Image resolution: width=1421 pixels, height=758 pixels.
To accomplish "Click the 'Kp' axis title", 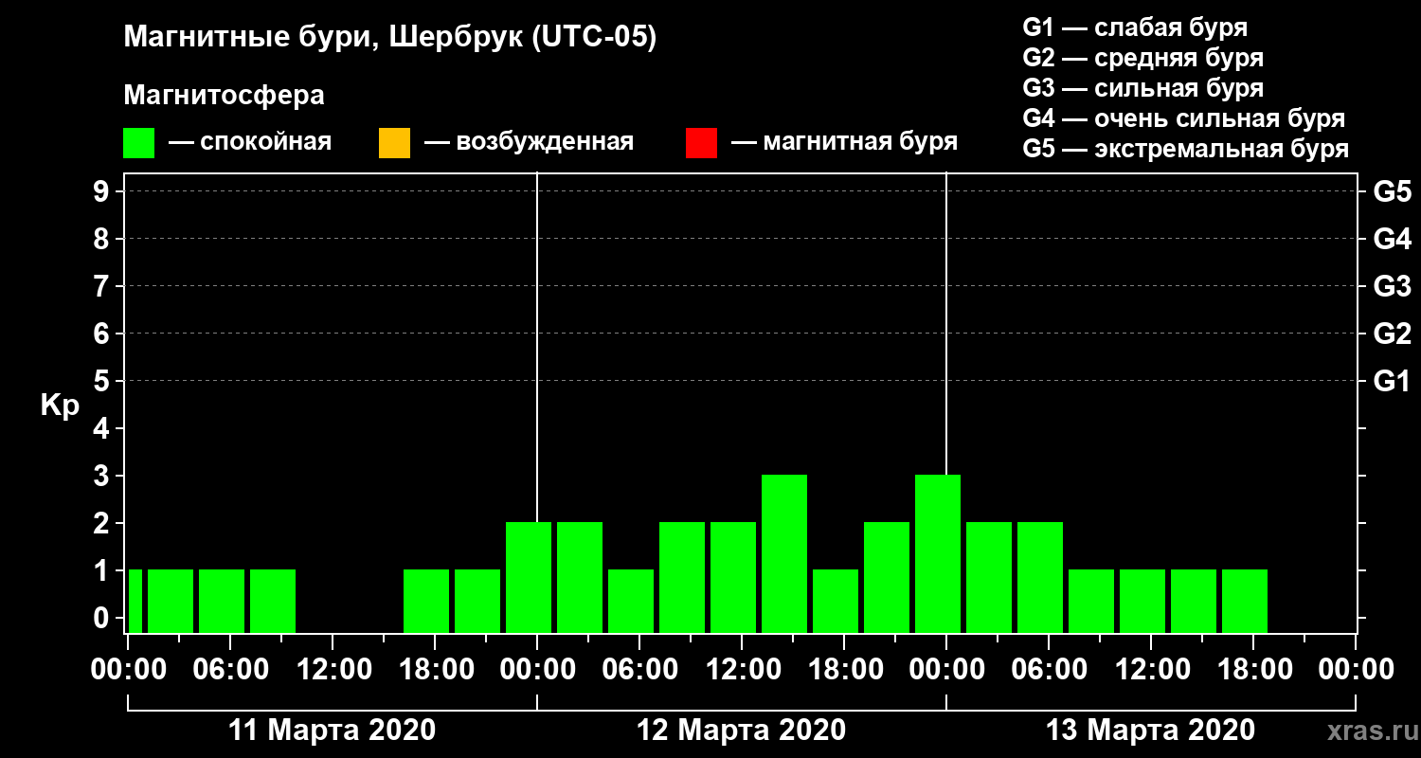I will [60, 406].
